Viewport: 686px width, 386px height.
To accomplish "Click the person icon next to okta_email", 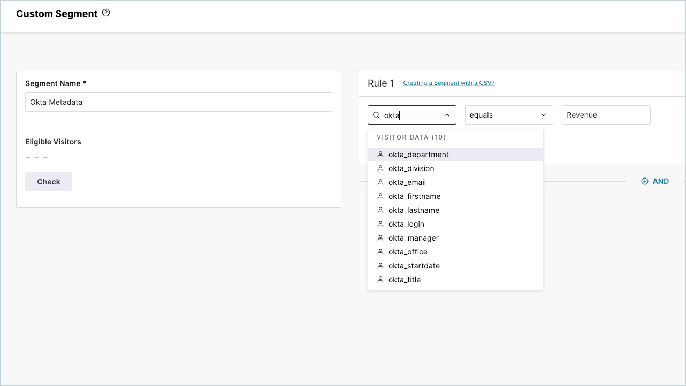I will coord(380,182).
